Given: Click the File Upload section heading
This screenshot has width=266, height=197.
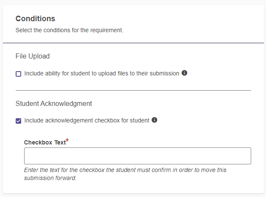Looking at the screenshot, I should click(x=33, y=56).
